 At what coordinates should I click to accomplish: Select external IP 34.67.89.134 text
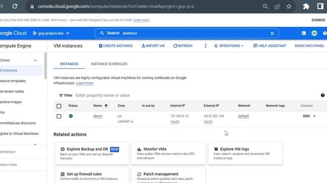214,116
